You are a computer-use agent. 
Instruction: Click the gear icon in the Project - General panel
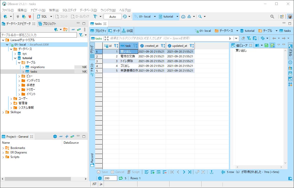pyautogui.click(x=55, y=136)
